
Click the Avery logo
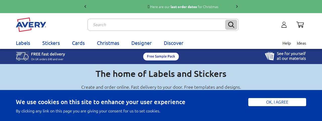click(31, 25)
